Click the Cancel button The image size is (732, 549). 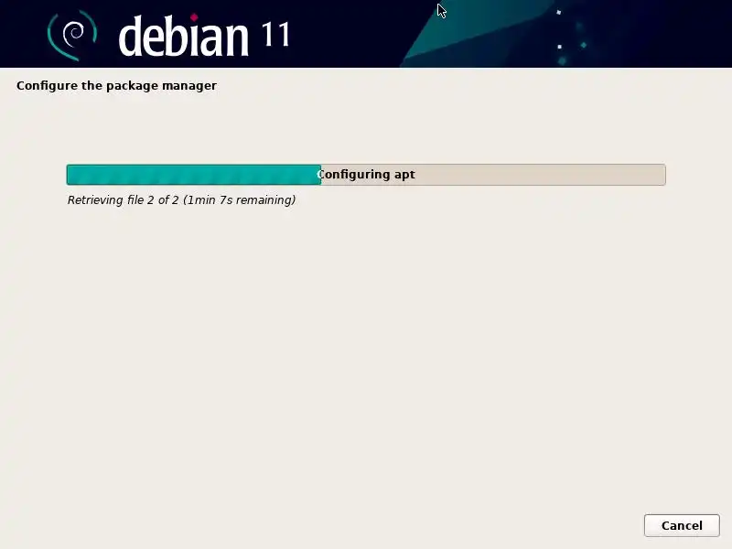(682, 525)
